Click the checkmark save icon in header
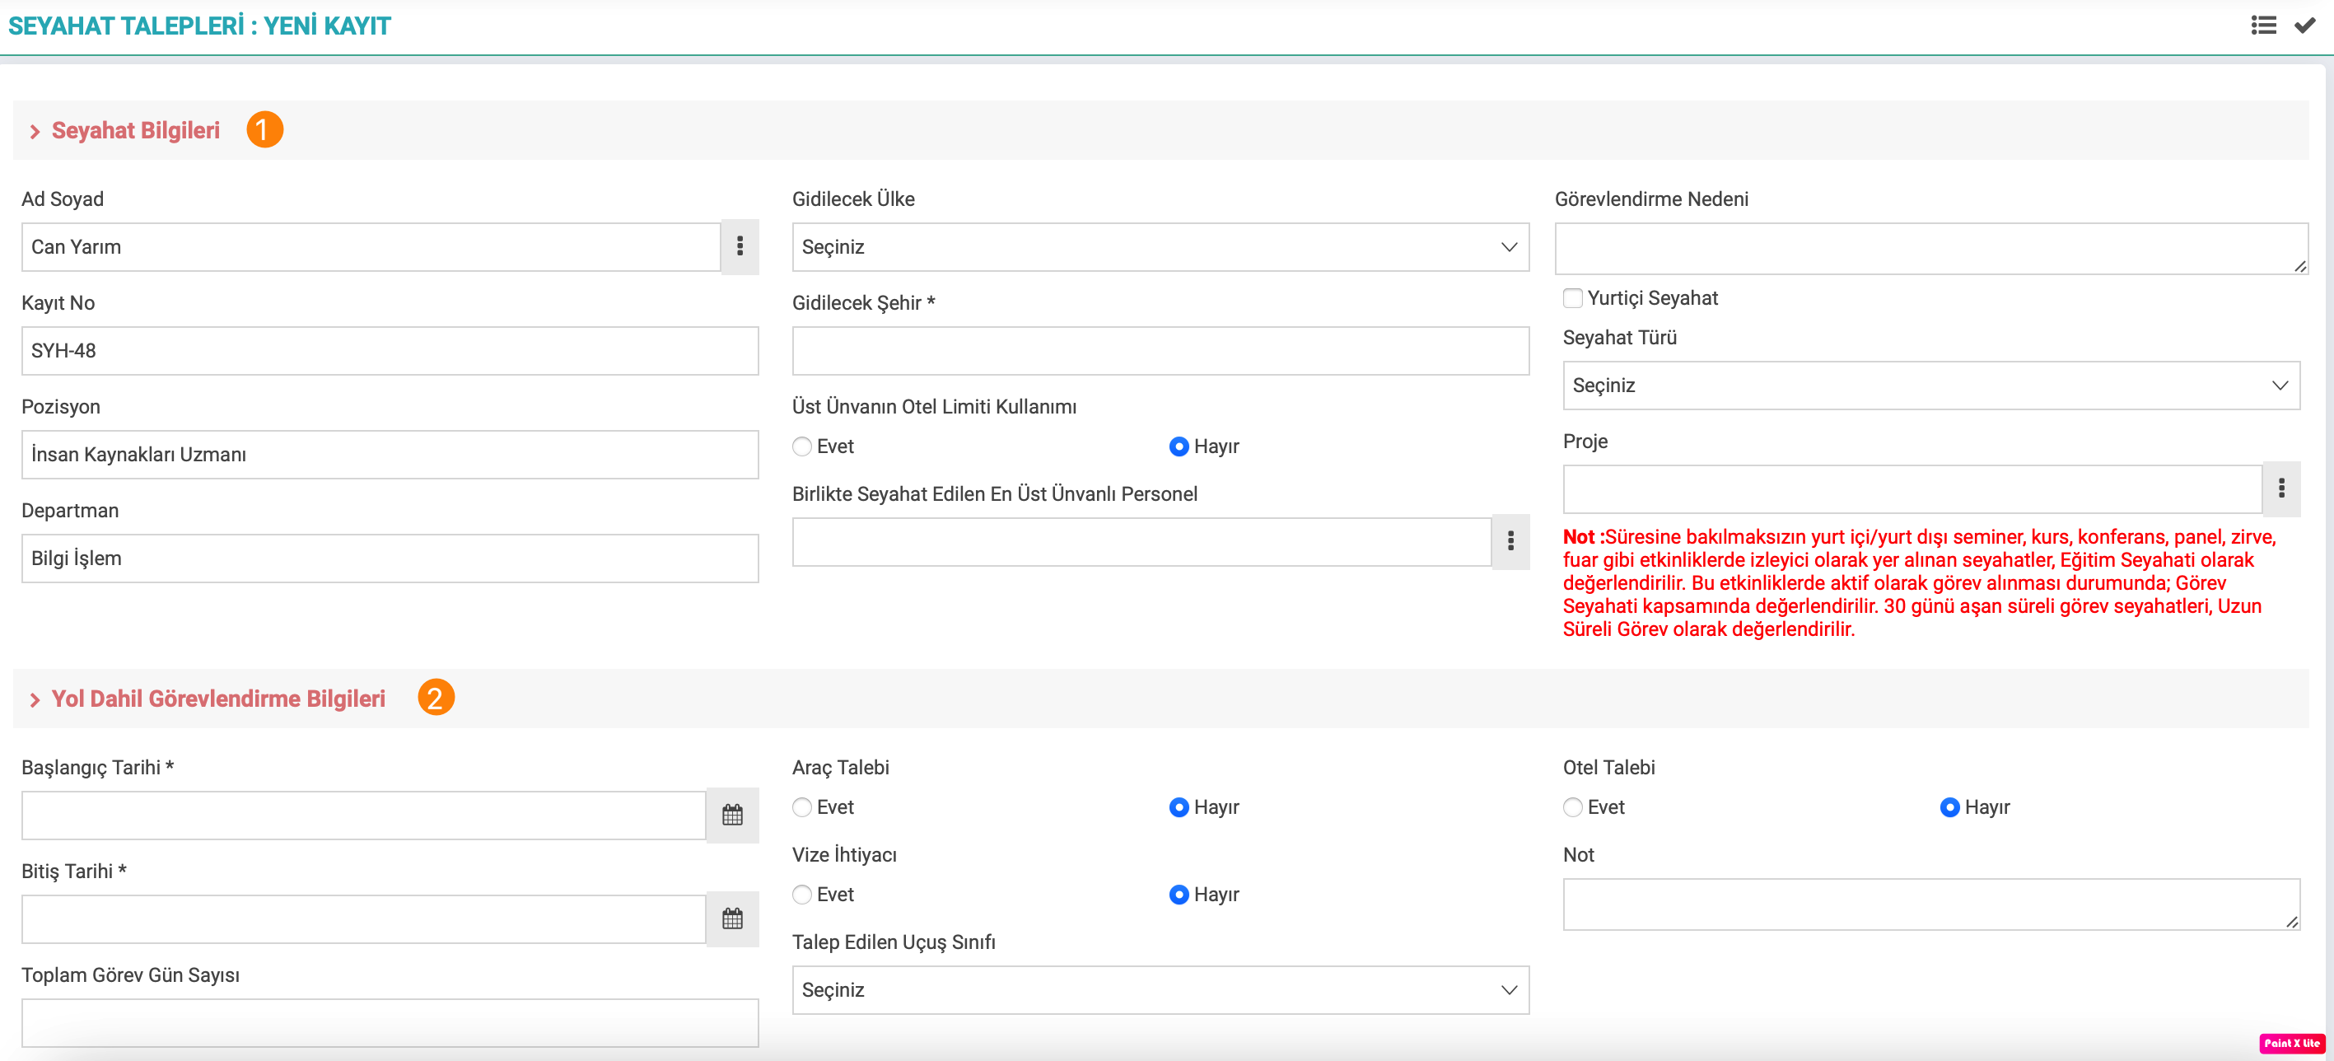This screenshot has width=2334, height=1061. point(2304,26)
